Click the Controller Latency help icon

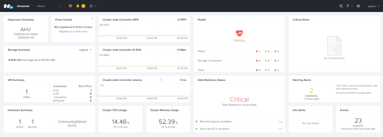[161, 80]
